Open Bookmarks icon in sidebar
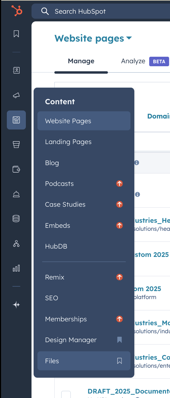 click(16, 34)
